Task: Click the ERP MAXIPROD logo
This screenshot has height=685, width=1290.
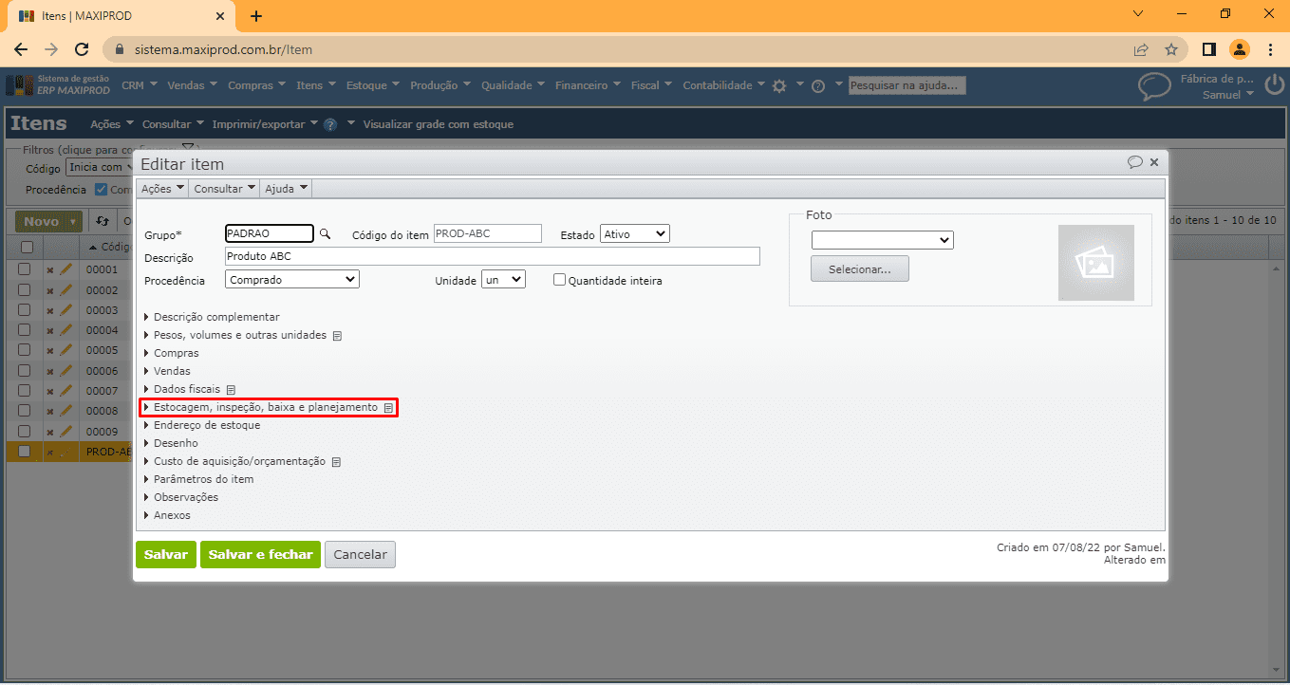Action: [x=58, y=85]
